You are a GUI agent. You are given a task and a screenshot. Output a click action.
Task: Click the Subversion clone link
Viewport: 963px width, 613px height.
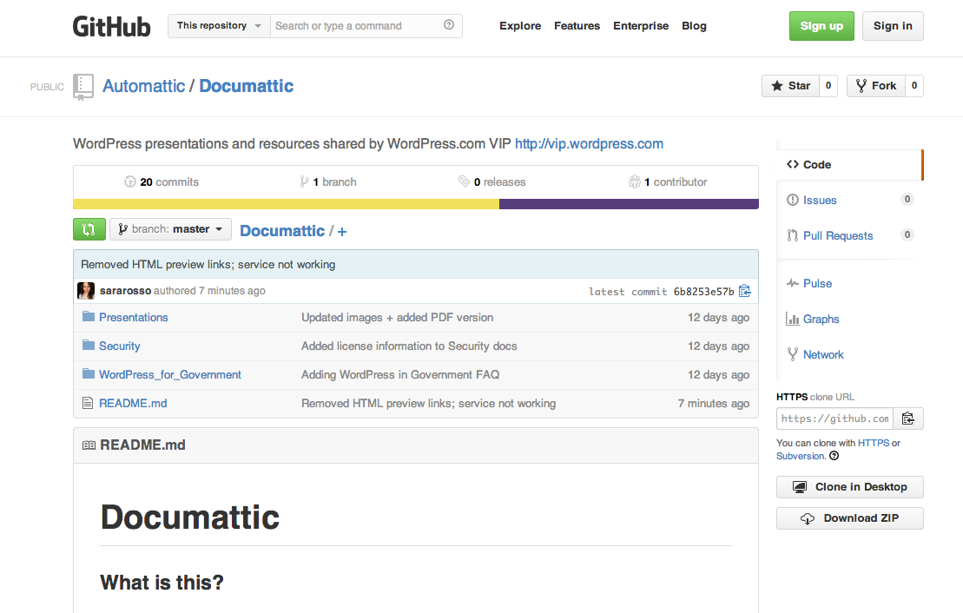tap(801, 456)
